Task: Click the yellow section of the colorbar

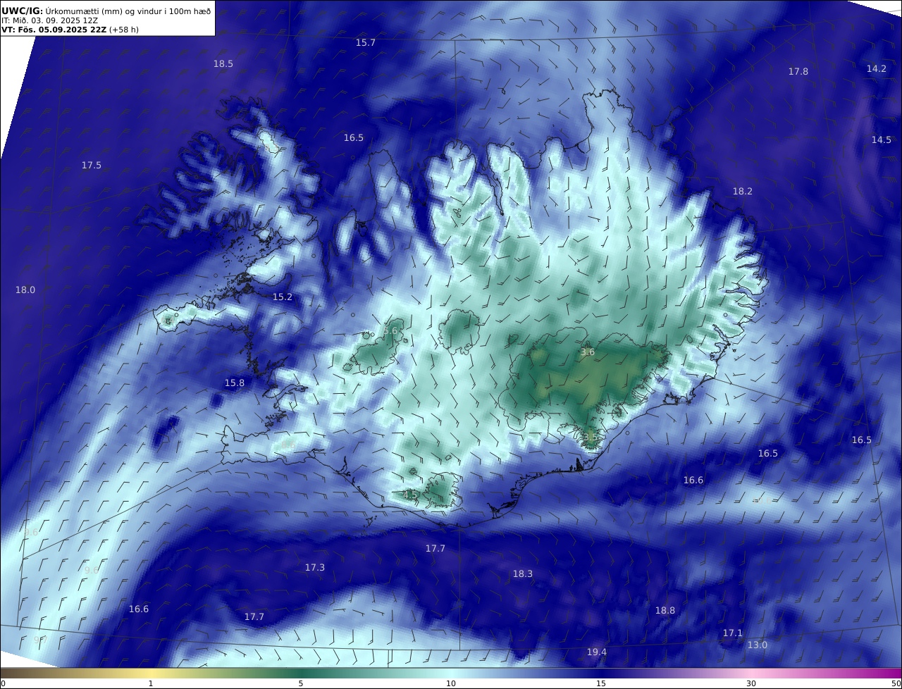Action: 151,673
